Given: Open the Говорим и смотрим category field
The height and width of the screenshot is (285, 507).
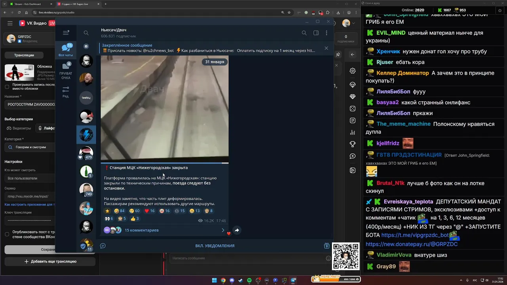Looking at the screenshot, I should pos(30,147).
